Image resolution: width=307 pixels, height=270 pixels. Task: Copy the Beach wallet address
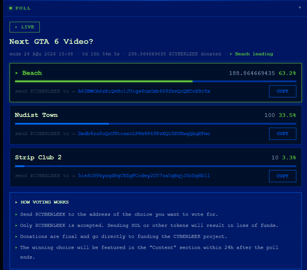coord(283,91)
